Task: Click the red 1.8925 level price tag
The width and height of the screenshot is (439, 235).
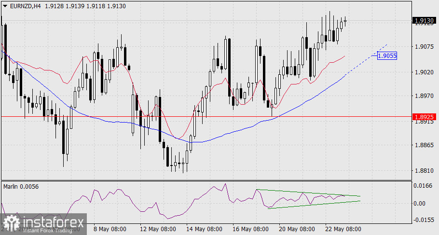Action: (x=424, y=117)
